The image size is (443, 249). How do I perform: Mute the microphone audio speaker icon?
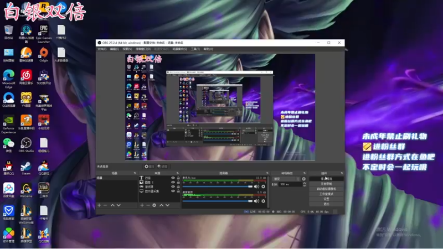[256, 186]
